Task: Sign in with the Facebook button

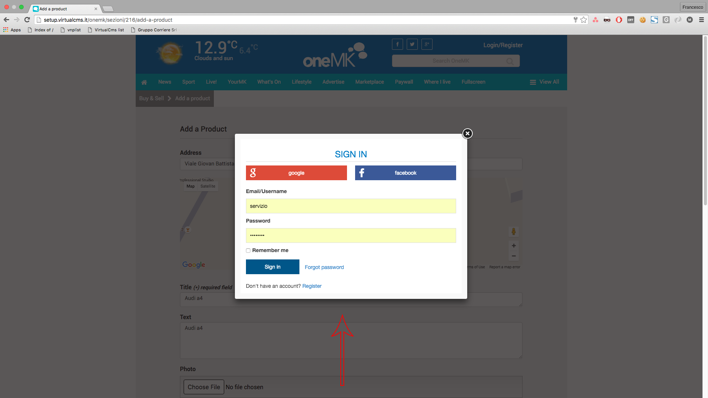Action: [x=405, y=173]
